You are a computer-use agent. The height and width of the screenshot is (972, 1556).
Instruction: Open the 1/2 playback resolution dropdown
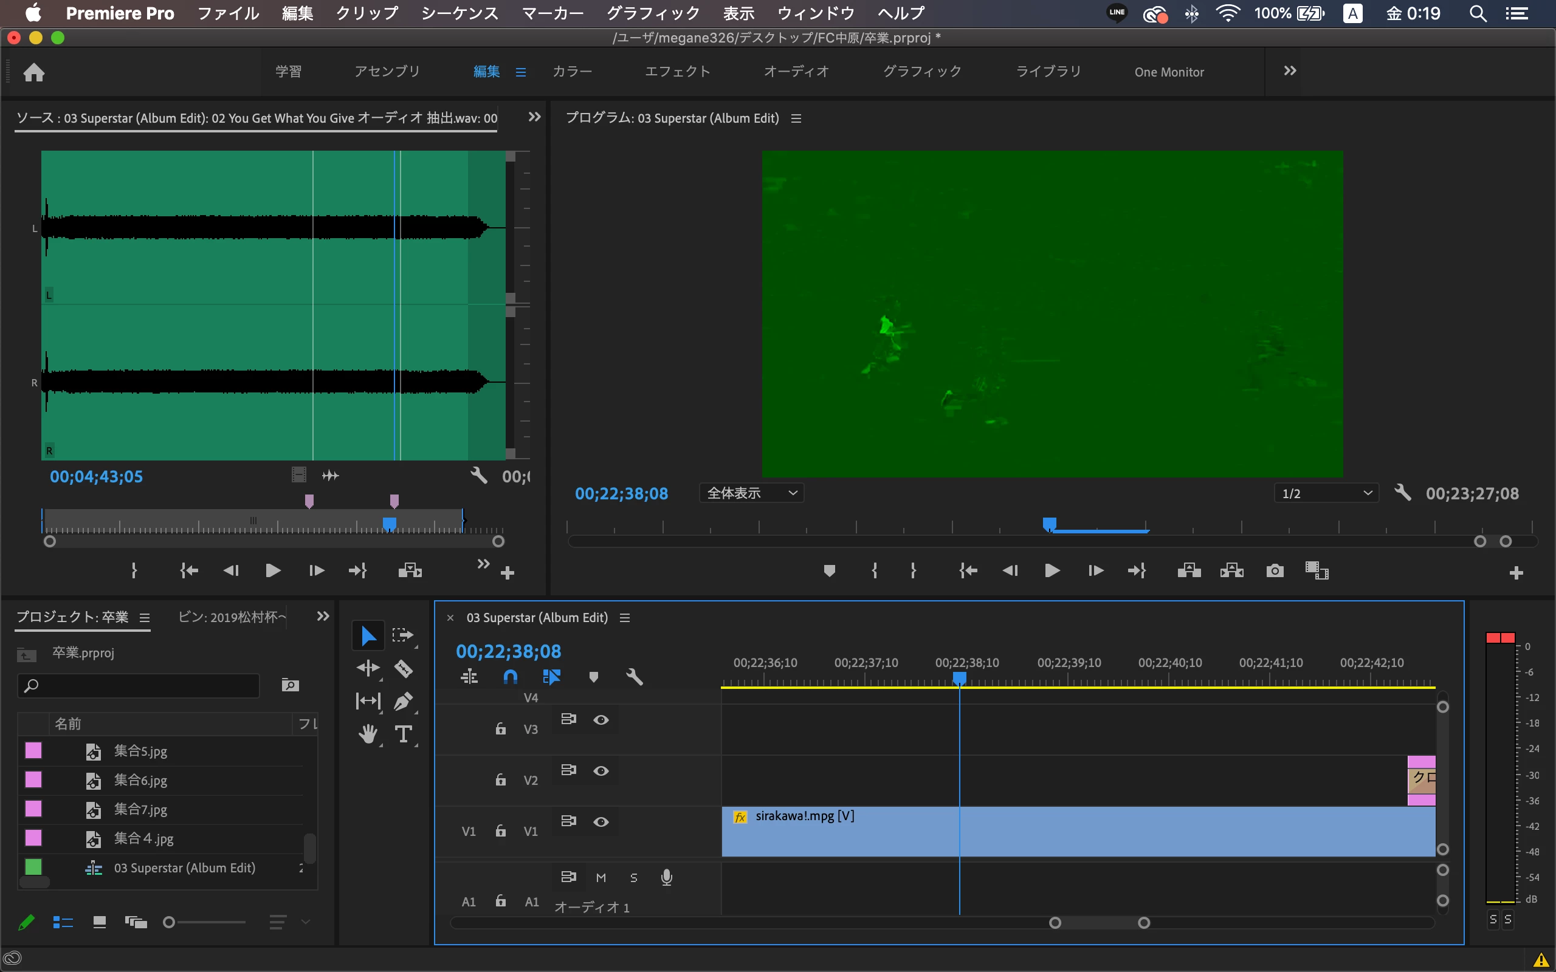coord(1326,493)
